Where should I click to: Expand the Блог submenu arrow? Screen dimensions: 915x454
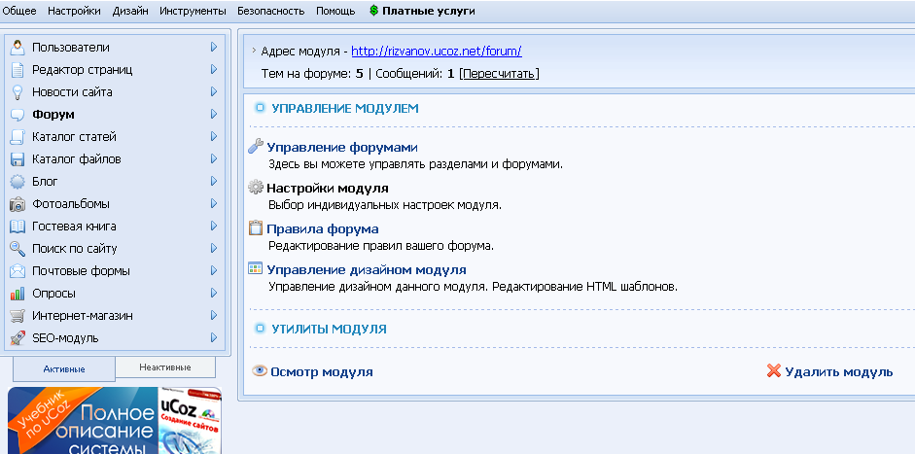click(x=214, y=182)
